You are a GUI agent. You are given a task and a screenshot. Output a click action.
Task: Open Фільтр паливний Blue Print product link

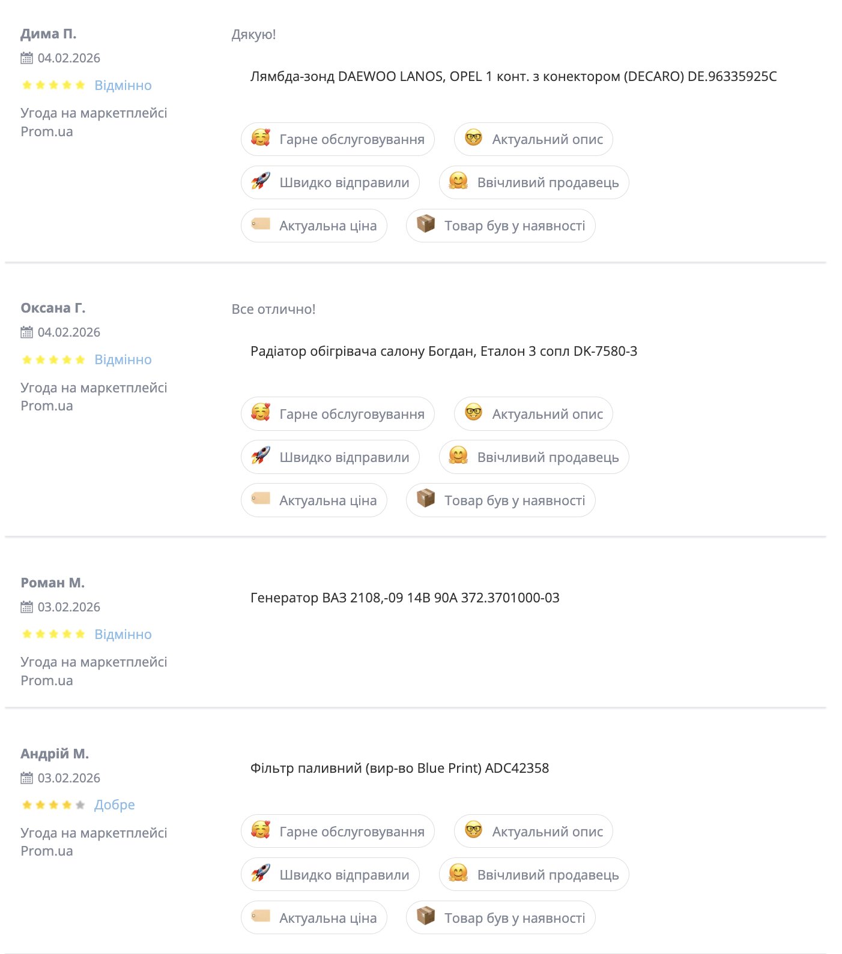(x=399, y=768)
